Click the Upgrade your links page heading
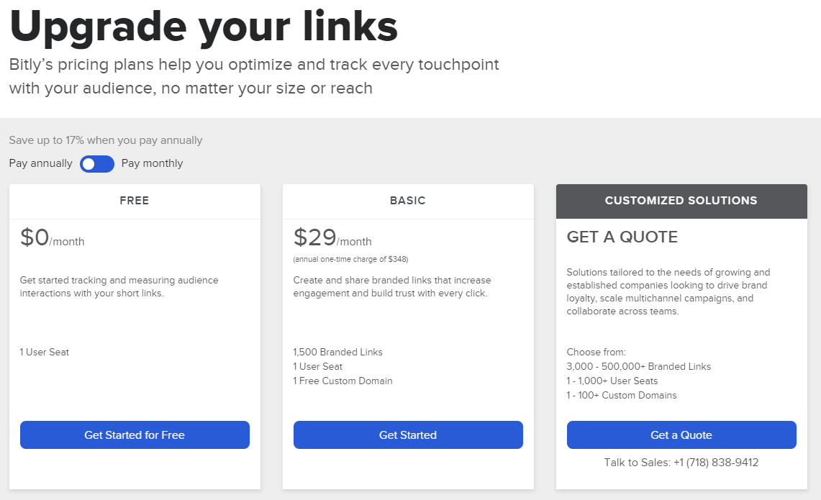This screenshot has height=500, width=821. pyautogui.click(x=204, y=27)
